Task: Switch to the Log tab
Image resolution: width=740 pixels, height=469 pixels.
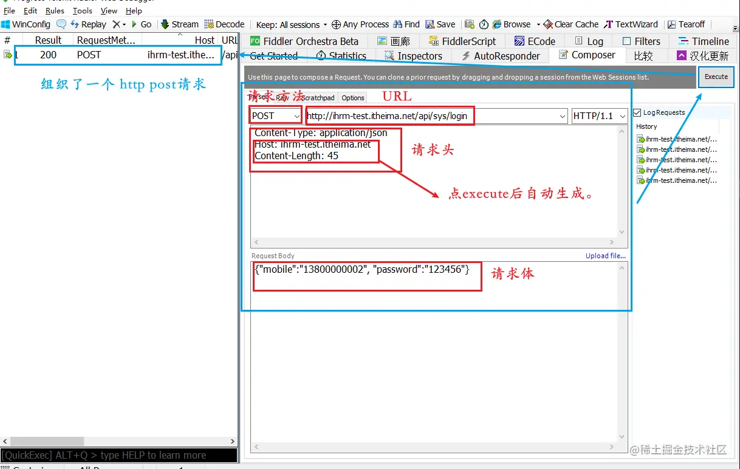Action: click(588, 41)
